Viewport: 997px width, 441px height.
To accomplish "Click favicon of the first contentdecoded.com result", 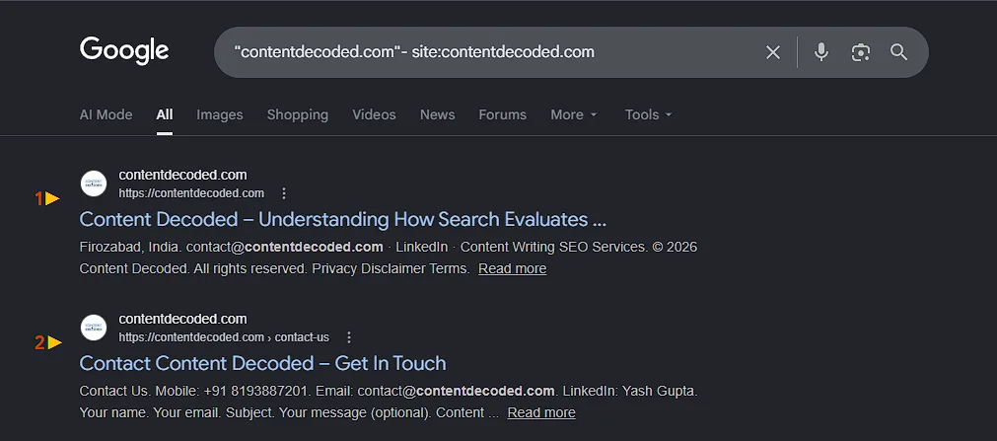I will (94, 184).
